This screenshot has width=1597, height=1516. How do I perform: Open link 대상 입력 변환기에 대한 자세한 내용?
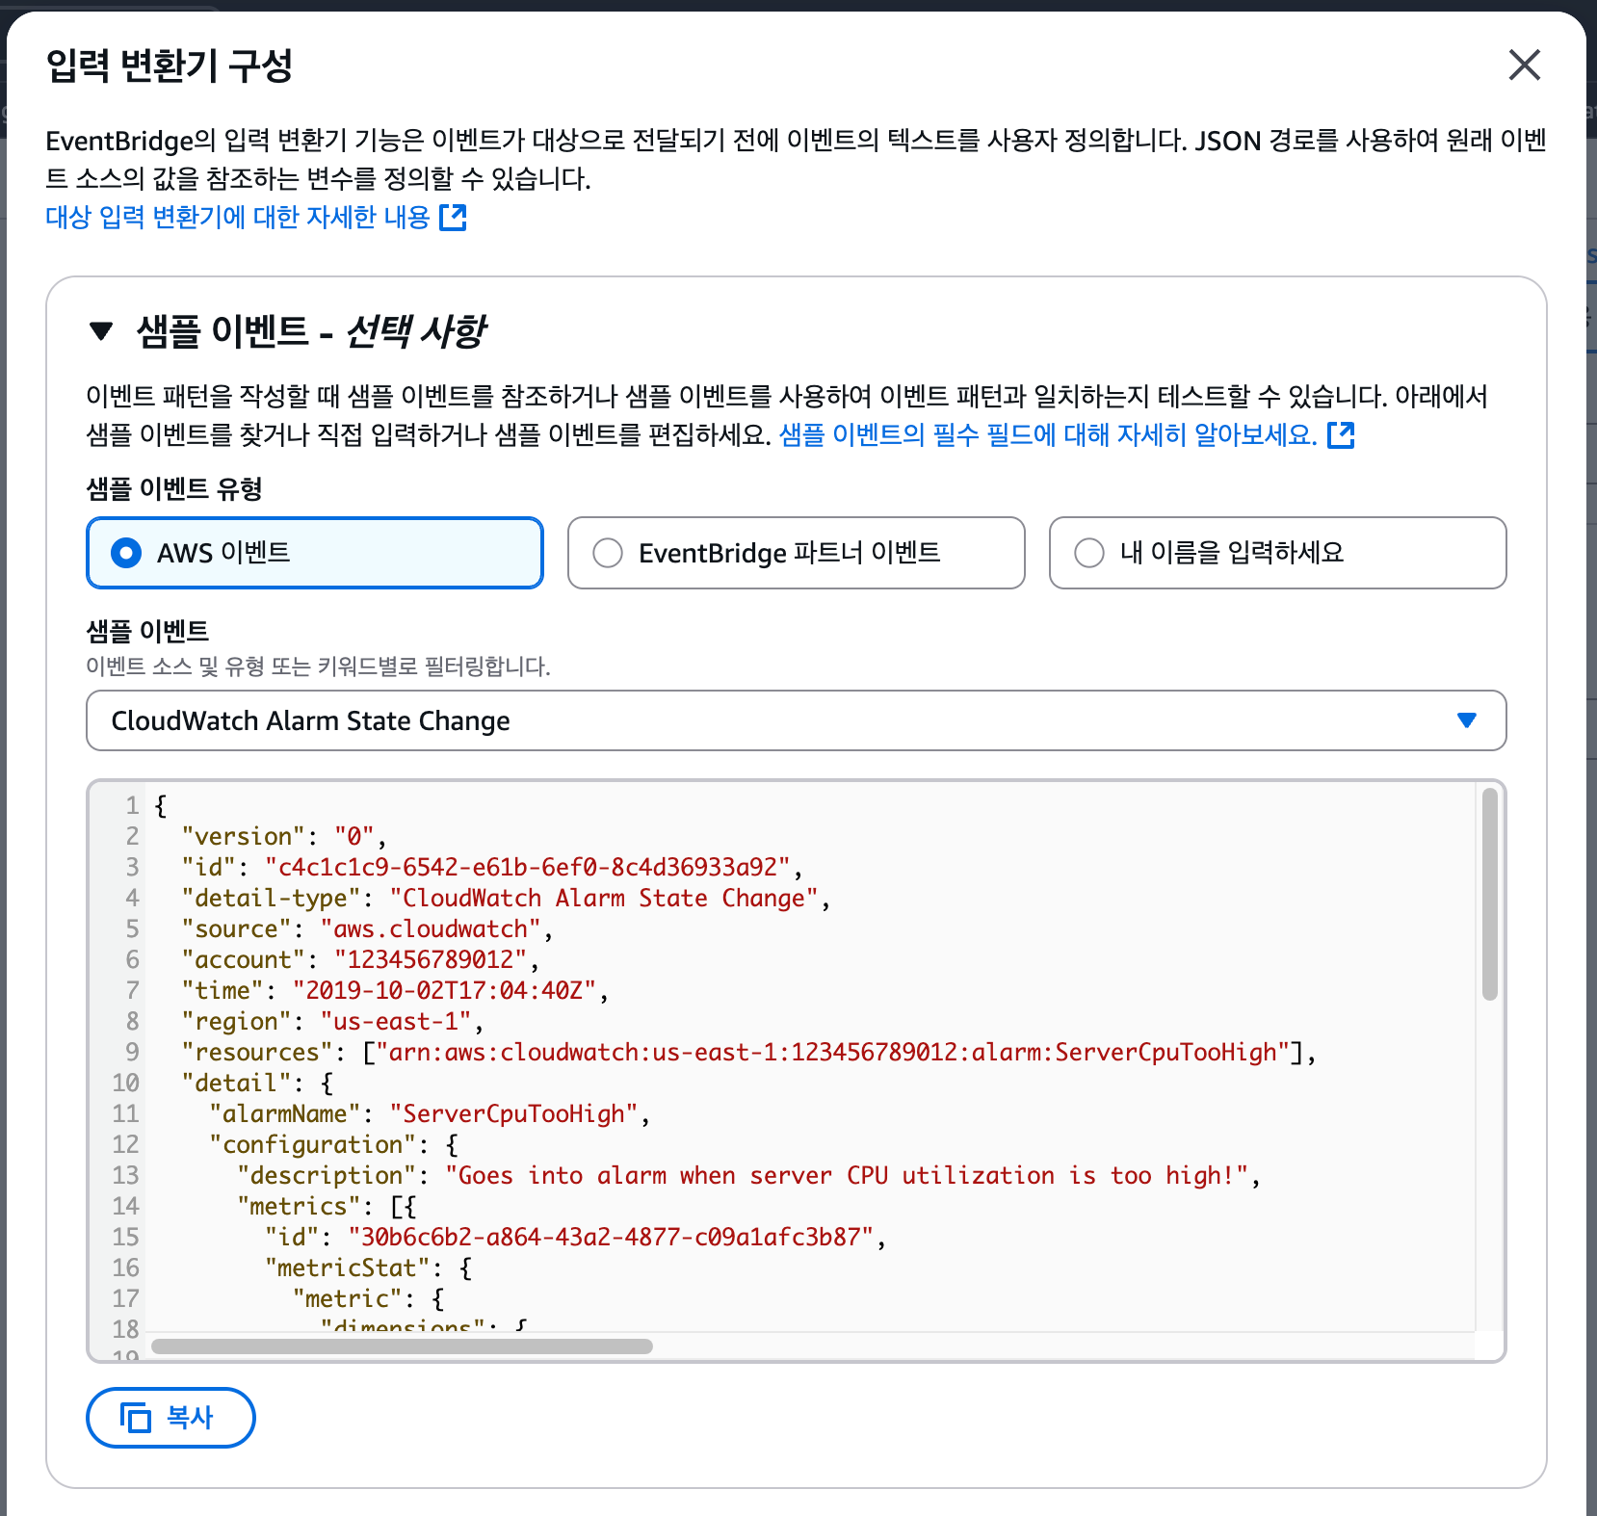click(238, 217)
